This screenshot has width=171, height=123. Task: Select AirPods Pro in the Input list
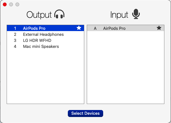(126, 28)
